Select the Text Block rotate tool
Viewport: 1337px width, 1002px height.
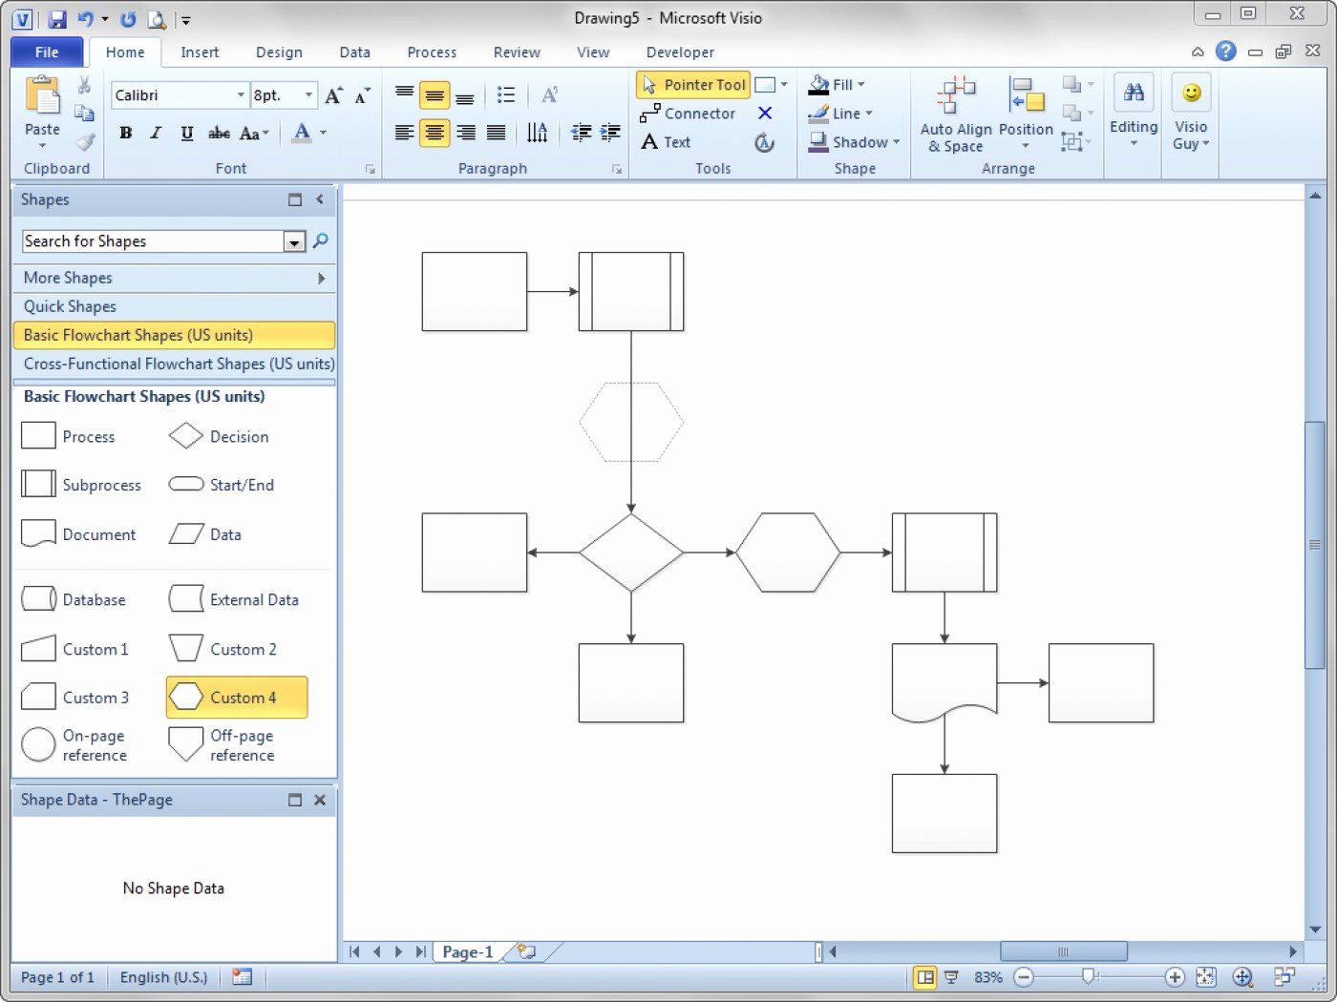pyautogui.click(x=764, y=142)
